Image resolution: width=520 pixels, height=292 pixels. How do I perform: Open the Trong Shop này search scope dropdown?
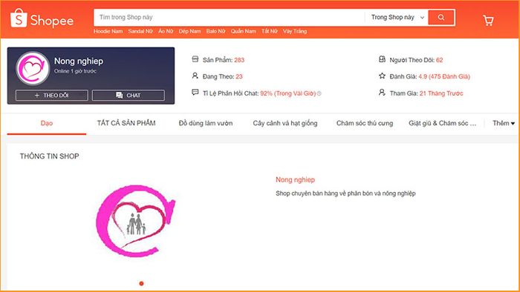[x=397, y=18]
